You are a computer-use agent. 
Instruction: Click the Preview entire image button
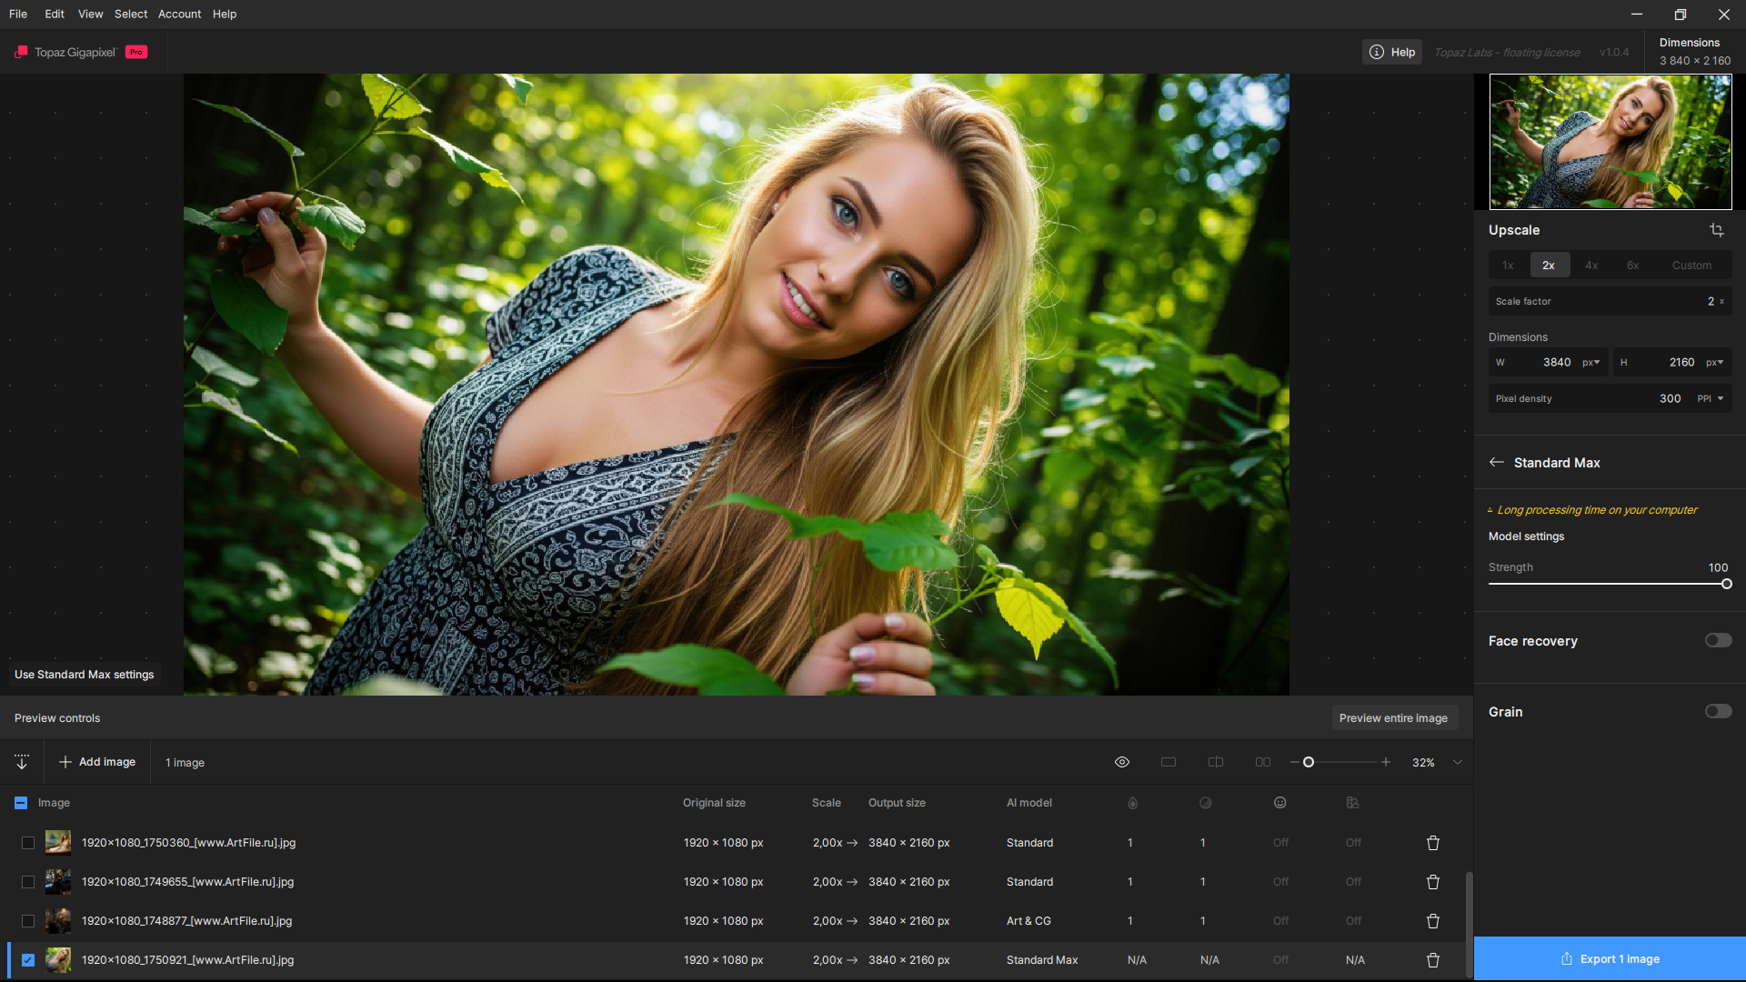[1393, 717]
